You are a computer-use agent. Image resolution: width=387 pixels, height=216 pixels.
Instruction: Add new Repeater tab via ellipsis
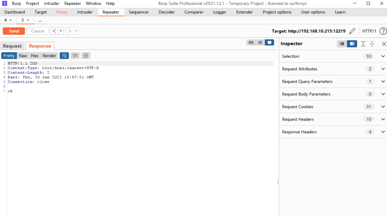click(40, 20)
